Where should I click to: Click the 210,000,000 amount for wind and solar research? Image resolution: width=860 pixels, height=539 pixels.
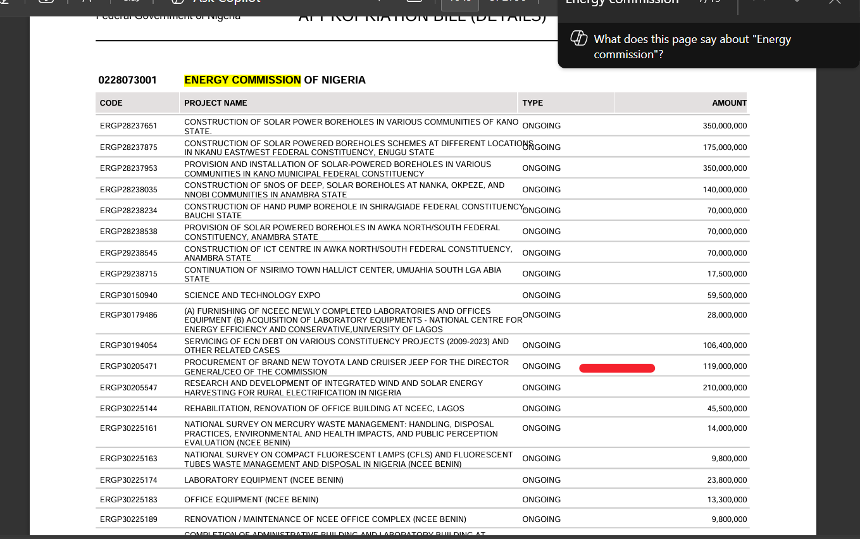[x=725, y=388]
